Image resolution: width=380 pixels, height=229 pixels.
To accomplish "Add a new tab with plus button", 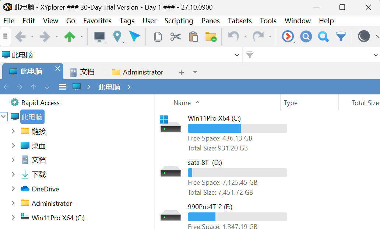I will coord(181,73).
